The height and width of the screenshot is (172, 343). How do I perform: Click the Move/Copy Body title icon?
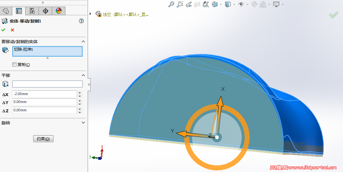coord(5,21)
